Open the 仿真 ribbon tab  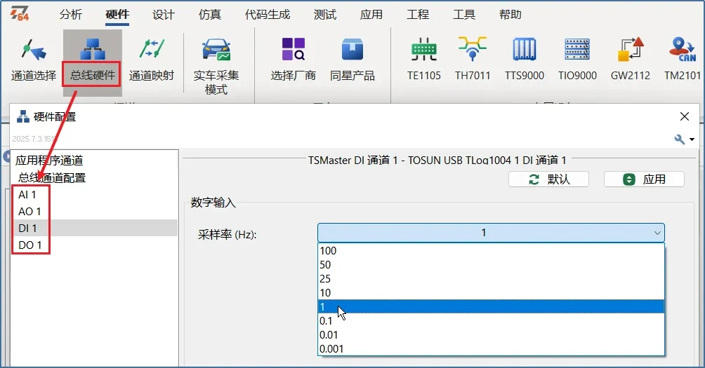click(210, 14)
